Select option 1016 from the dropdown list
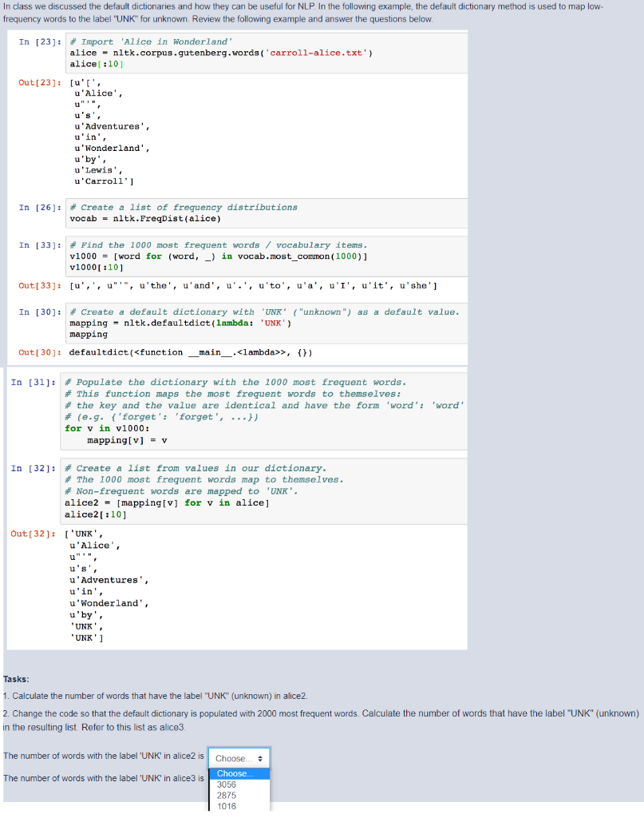The image size is (644, 818). 226,807
